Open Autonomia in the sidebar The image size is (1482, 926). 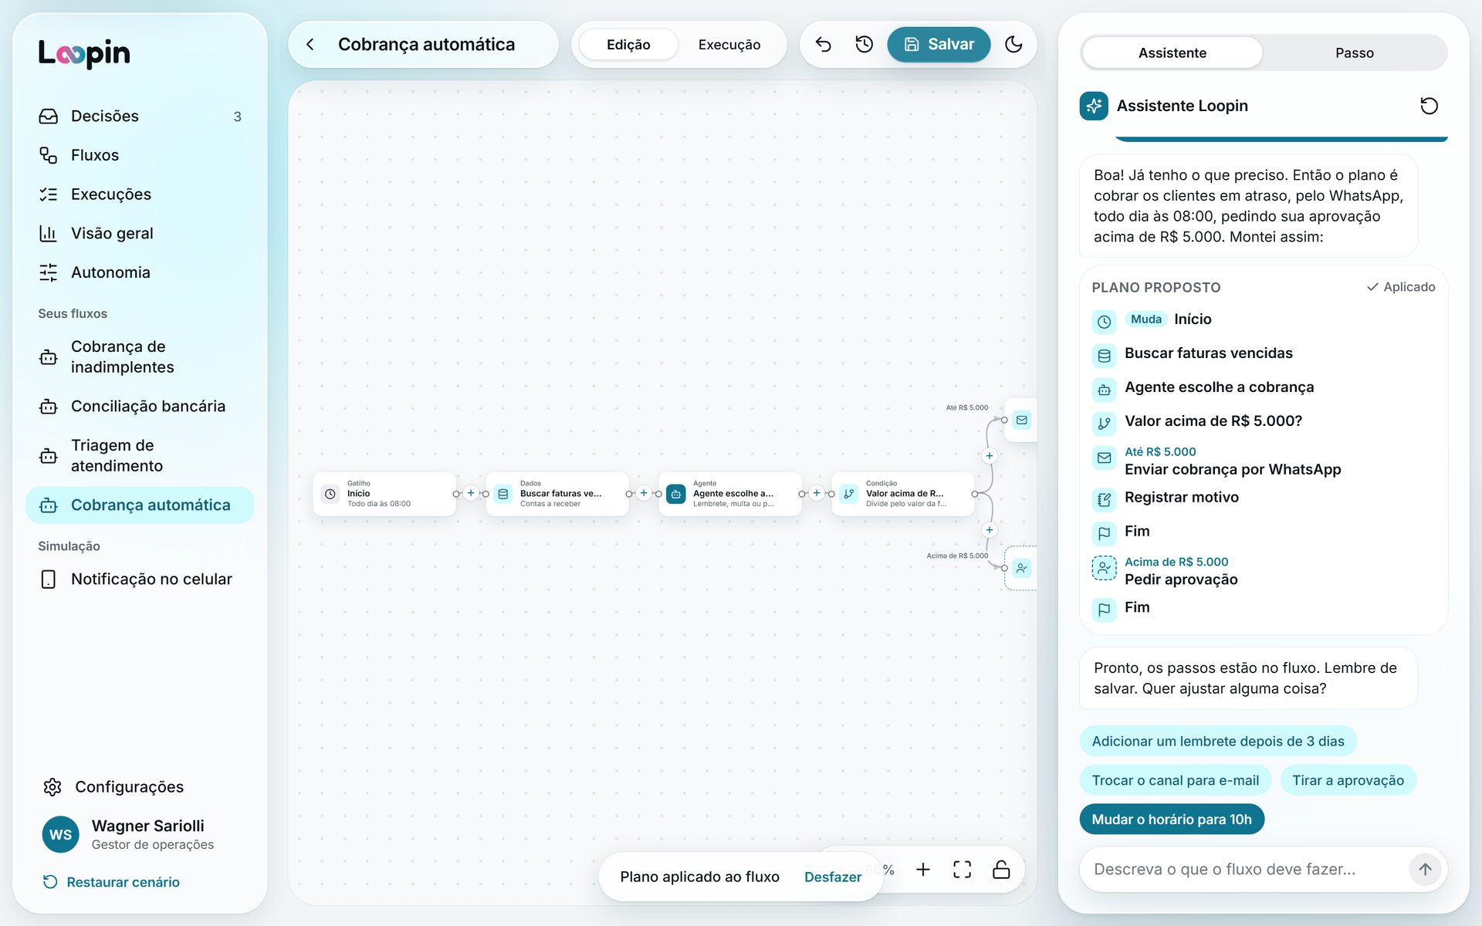140,272
